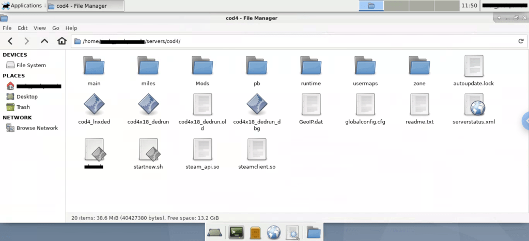Screen dimensions: 529x241
Task: Reload the current folder
Action: click(521, 41)
